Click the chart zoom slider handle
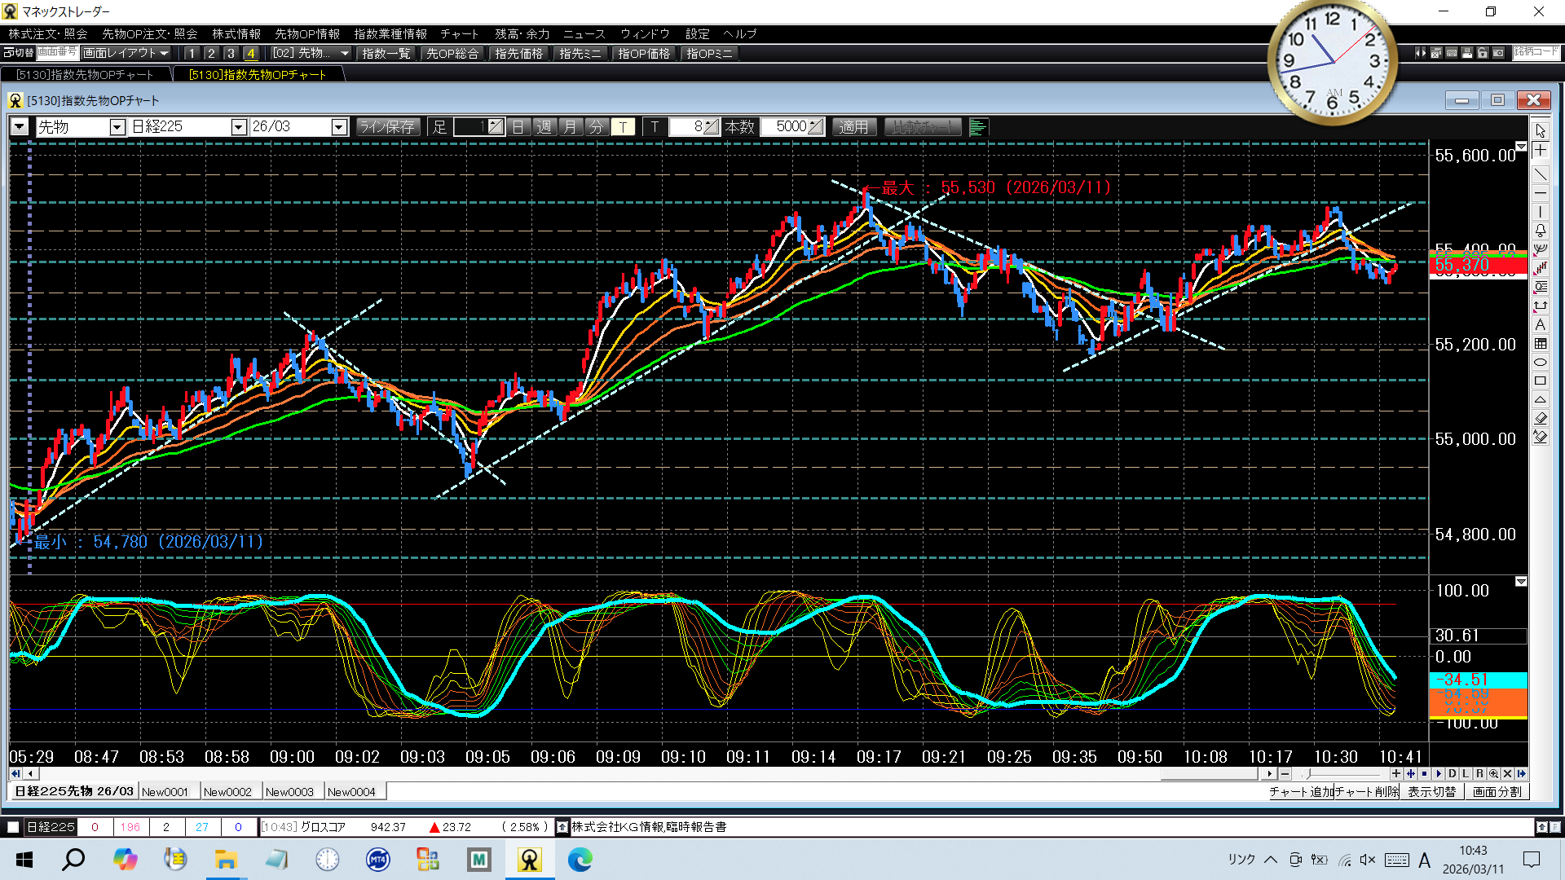 (x=1307, y=773)
